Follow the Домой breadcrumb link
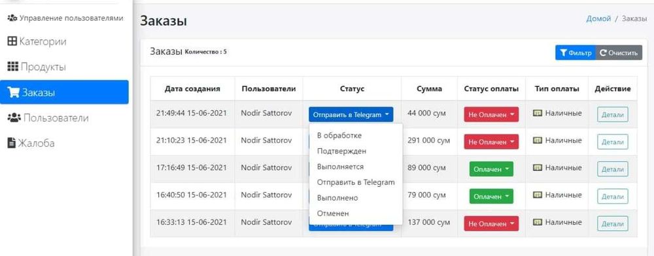Image resolution: width=654 pixels, height=256 pixels. 598,18
